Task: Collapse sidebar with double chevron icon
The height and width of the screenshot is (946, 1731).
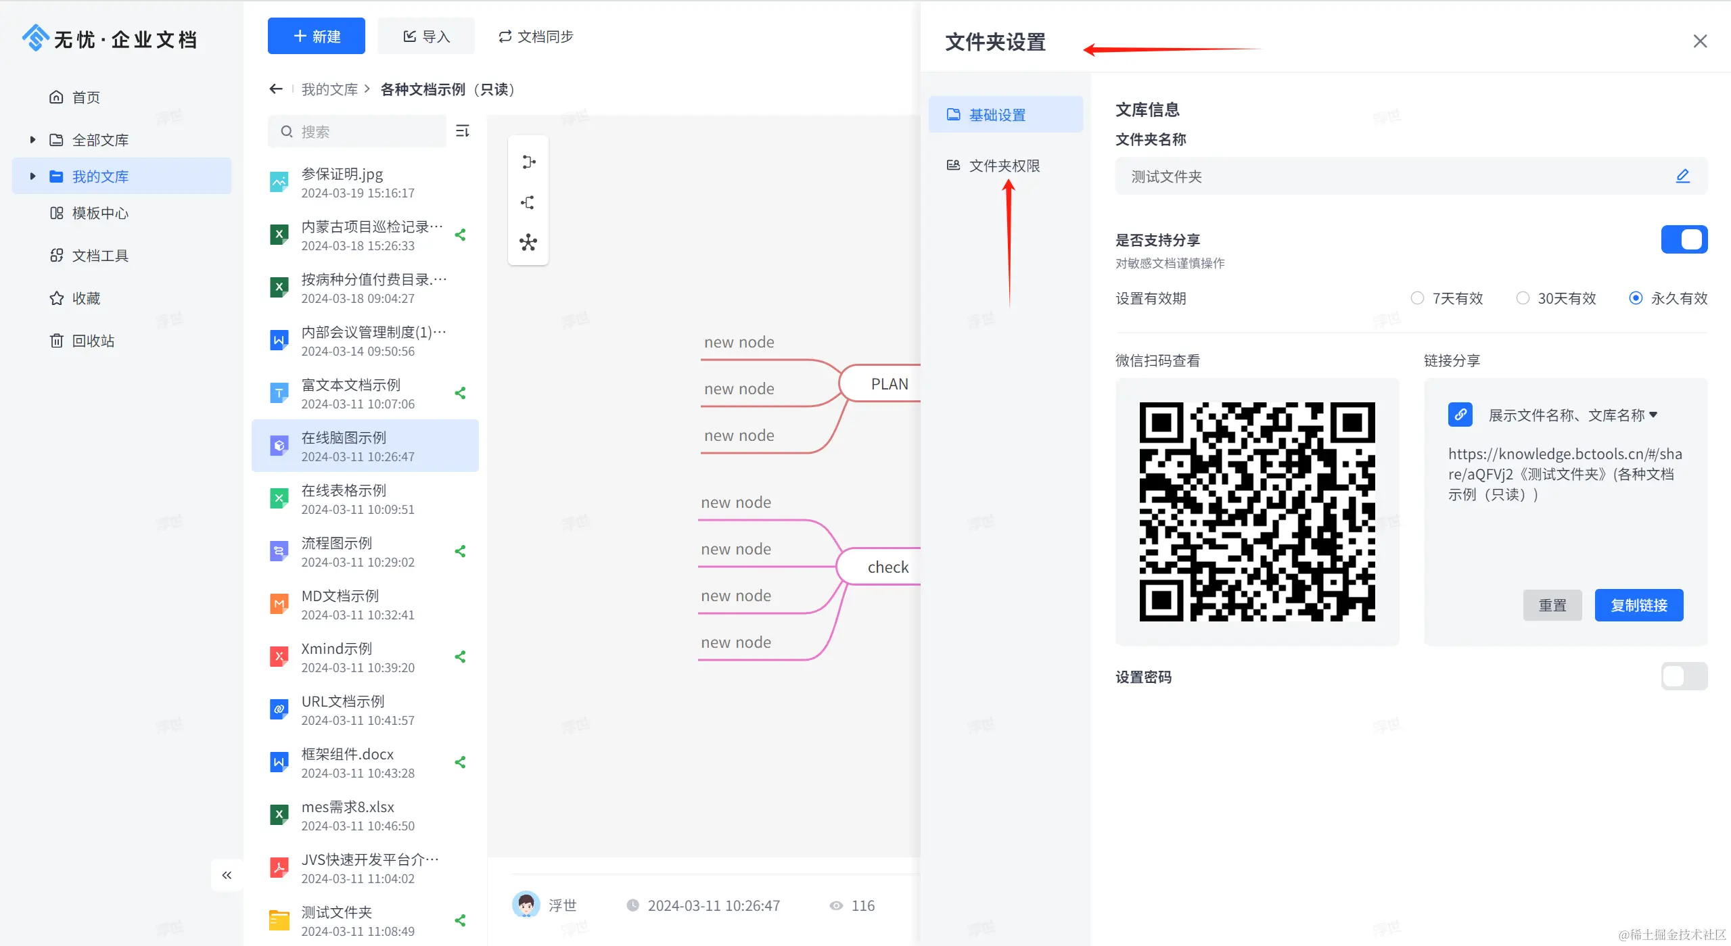Action: point(227,875)
